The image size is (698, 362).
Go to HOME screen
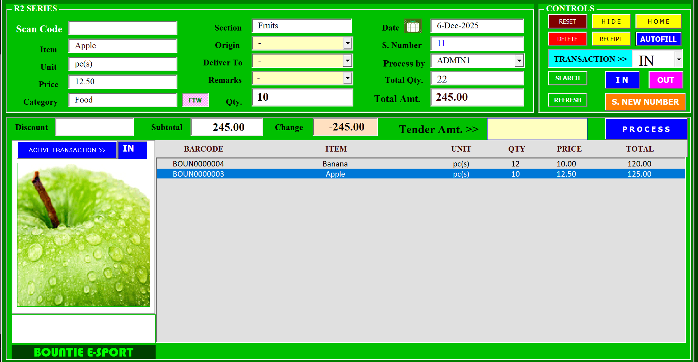tap(658, 21)
